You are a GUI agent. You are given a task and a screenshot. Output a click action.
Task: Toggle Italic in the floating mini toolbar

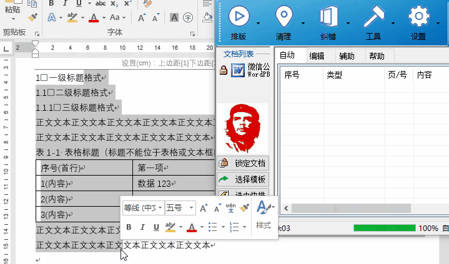[x=142, y=227]
